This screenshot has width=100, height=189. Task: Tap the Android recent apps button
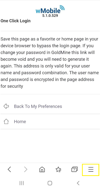click(x=22, y=183)
